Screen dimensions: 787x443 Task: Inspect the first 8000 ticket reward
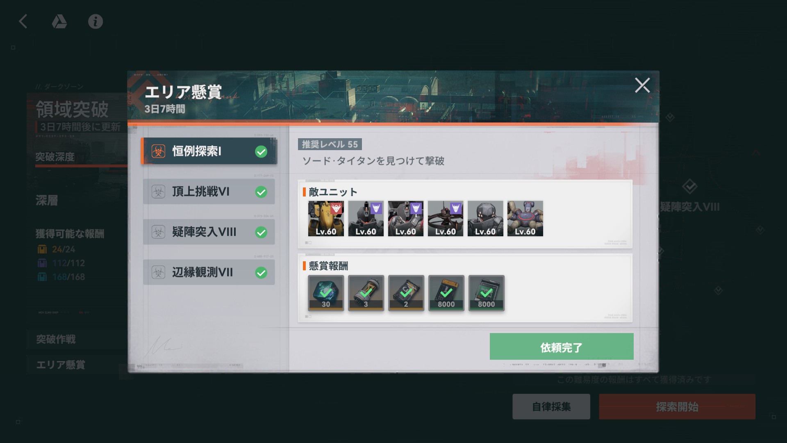tap(446, 293)
